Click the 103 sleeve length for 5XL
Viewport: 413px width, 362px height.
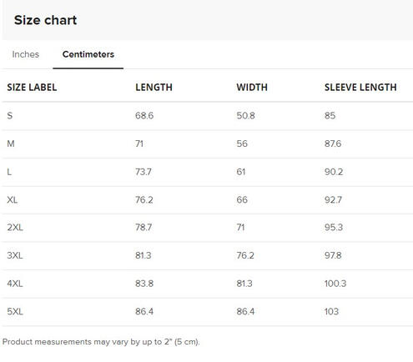tap(331, 311)
